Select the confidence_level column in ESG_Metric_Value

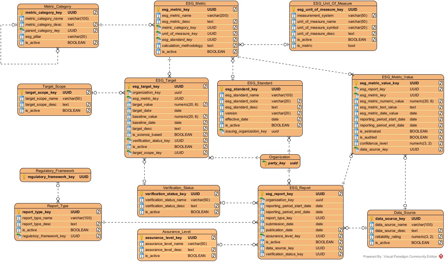click(374, 143)
